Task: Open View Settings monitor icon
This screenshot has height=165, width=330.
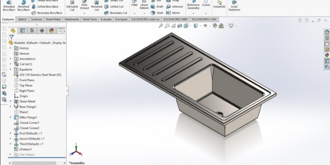Action: [x=231, y=26]
